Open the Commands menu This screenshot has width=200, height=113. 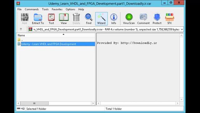pyautogui.click(x=32, y=9)
